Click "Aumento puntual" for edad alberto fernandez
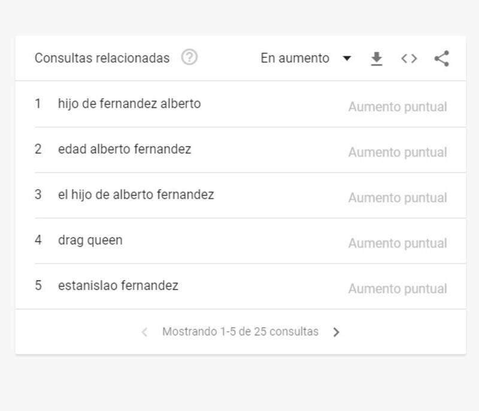This screenshot has width=479, height=411. 398,153
